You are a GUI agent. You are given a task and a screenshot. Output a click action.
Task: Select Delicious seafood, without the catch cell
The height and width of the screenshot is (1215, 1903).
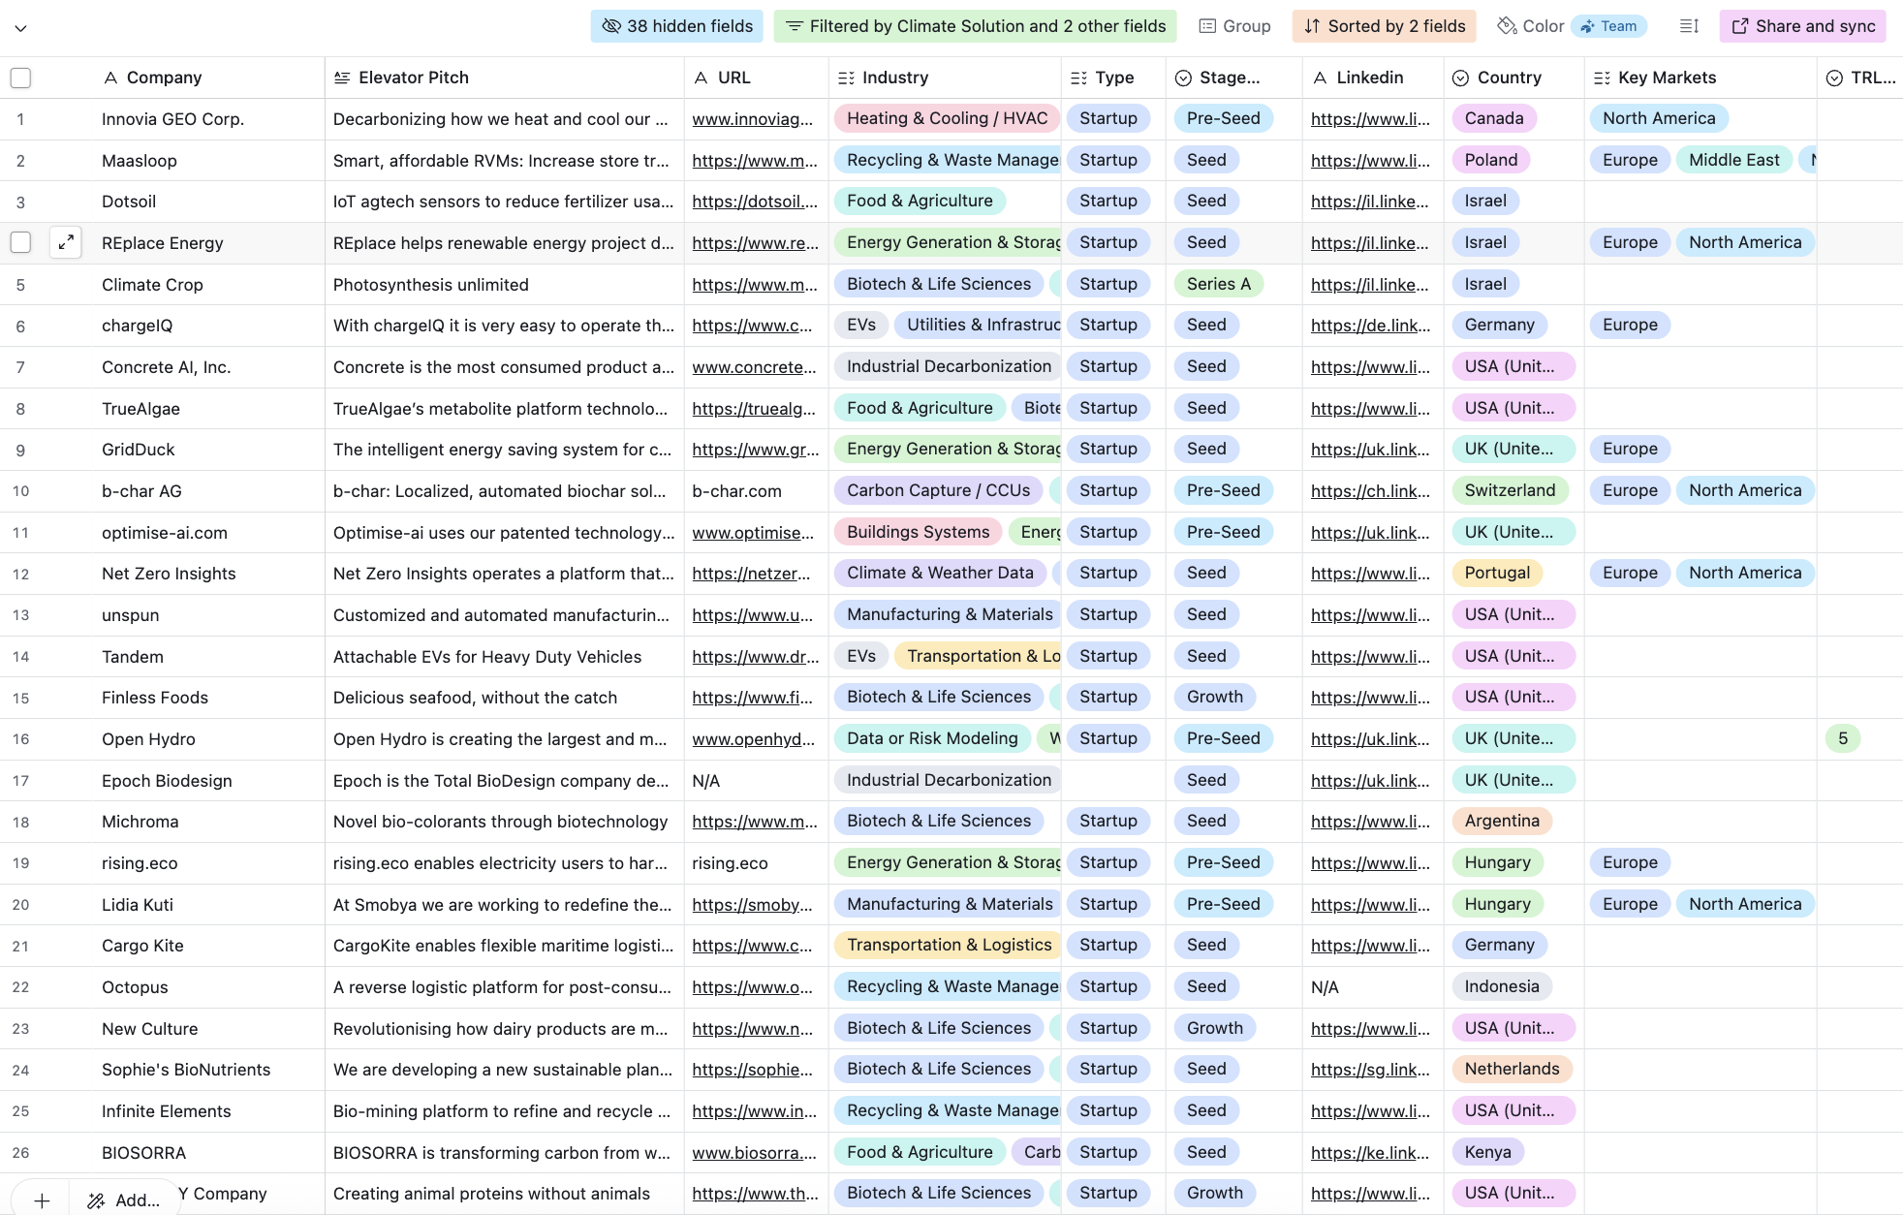click(x=504, y=698)
